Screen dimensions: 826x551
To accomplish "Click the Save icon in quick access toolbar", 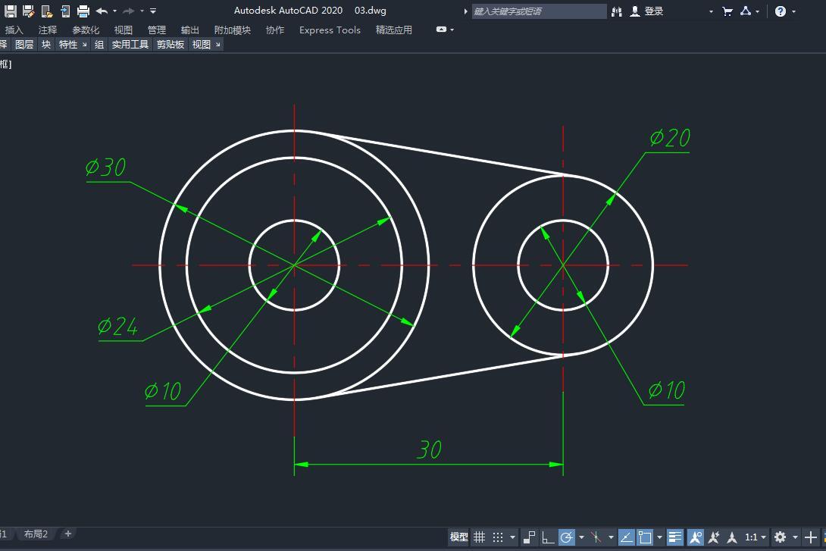I will click(x=11, y=11).
